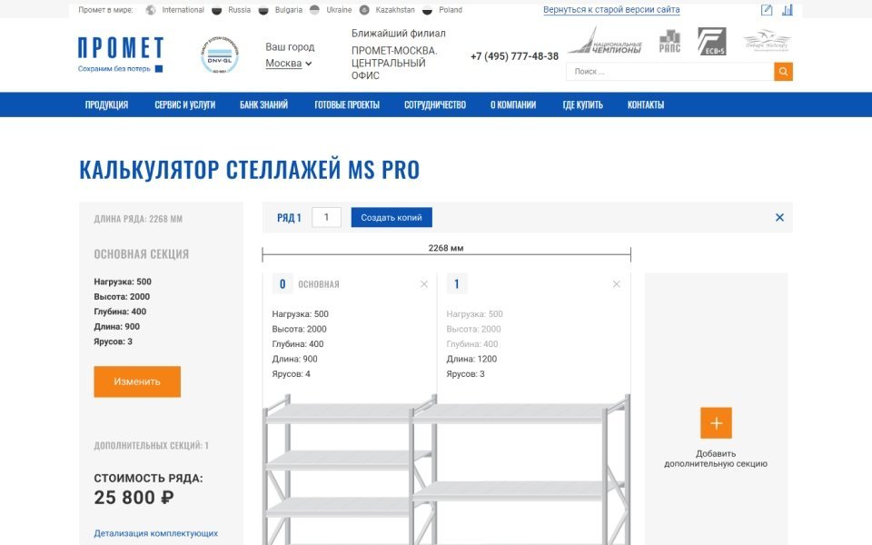Click Длина: 1200 in section 1

(471, 360)
